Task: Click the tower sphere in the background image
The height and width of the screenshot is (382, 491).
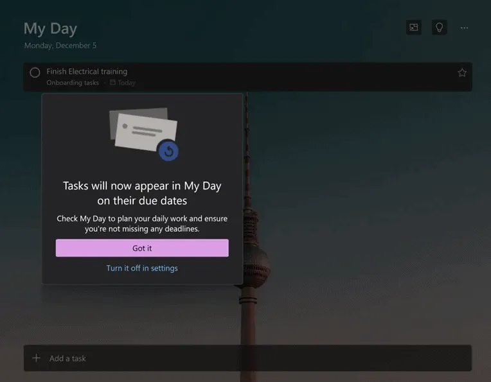Action: [x=253, y=258]
